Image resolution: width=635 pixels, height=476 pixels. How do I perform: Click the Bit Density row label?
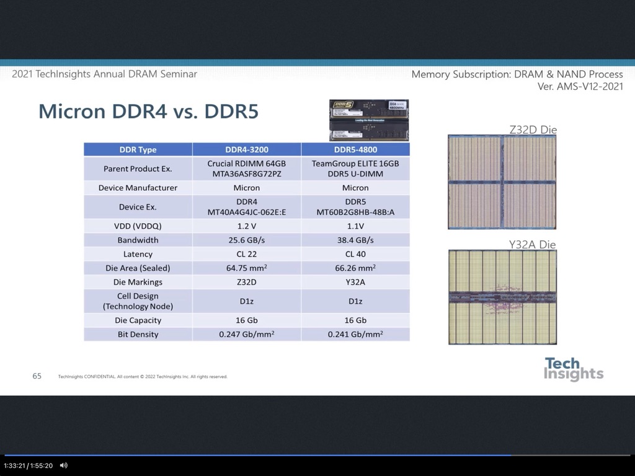138,334
